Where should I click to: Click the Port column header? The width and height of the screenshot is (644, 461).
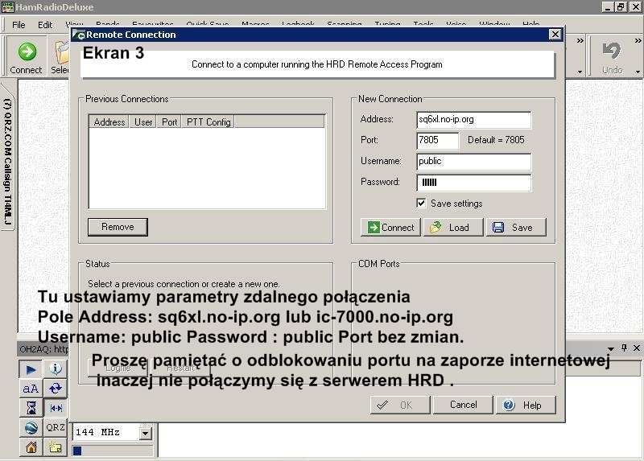[x=169, y=122]
